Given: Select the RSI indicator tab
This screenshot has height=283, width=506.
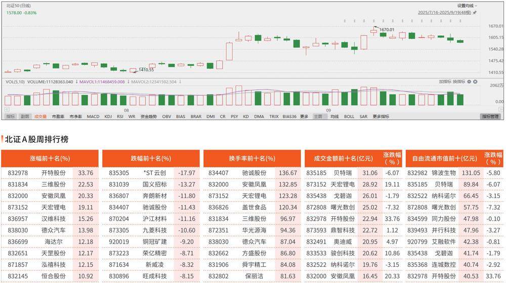Looking at the screenshot, I should 120,116.
